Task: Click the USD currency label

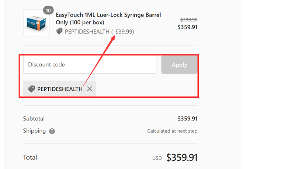Action: pyautogui.click(x=157, y=158)
